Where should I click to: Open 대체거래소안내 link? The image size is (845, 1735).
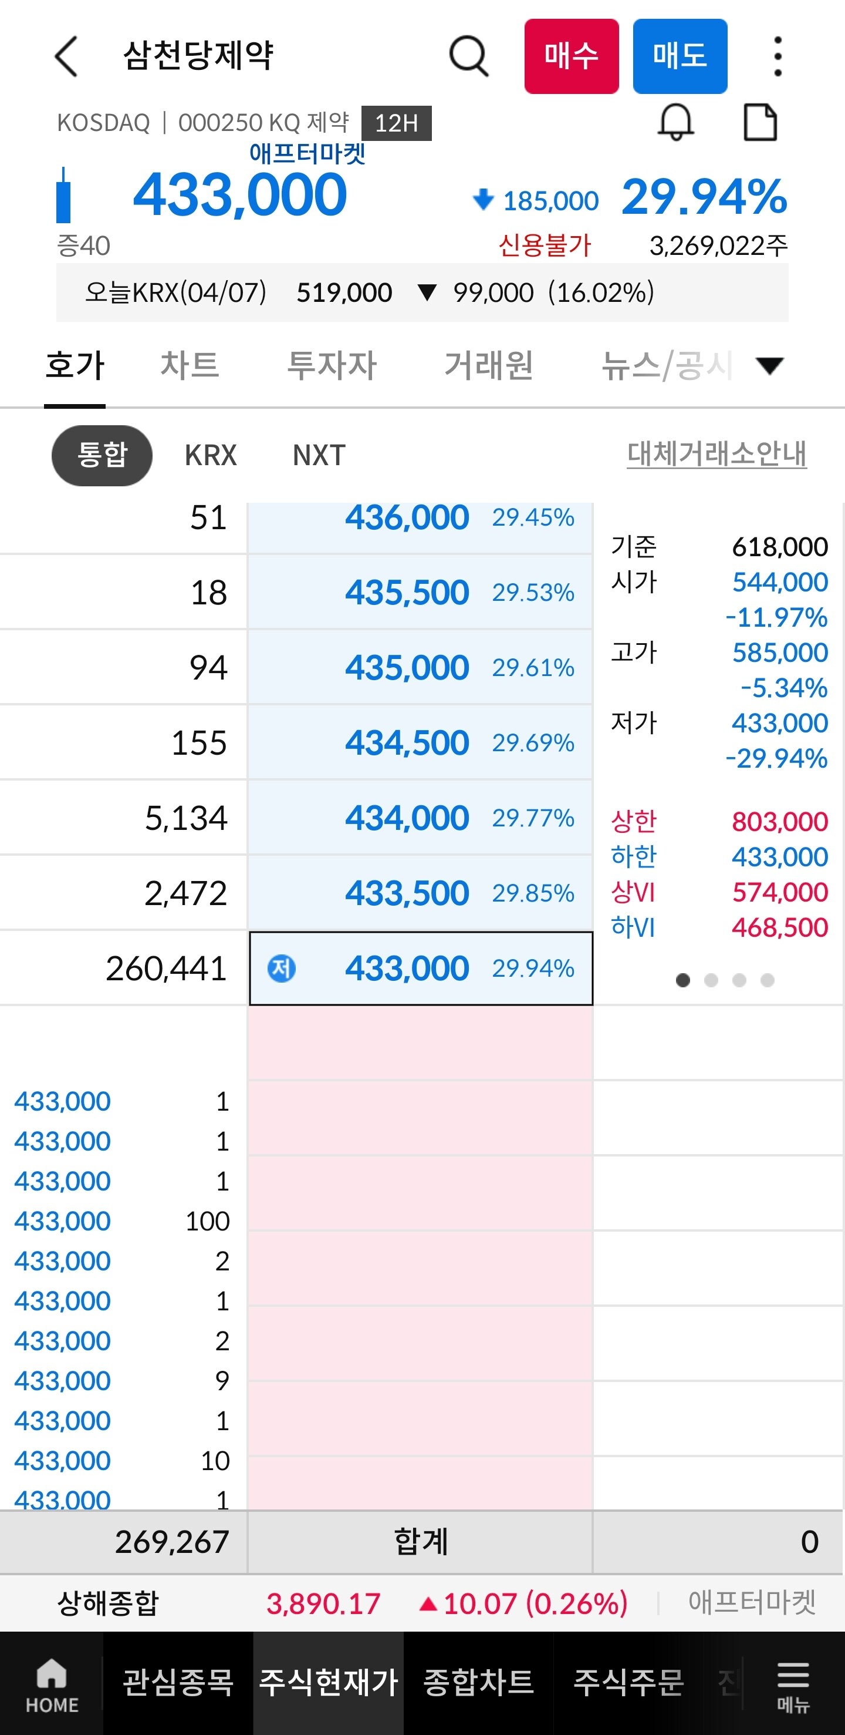click(x=716, y=454)
